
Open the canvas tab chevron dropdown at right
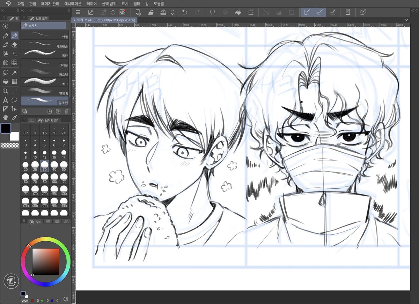coord(406,20)
